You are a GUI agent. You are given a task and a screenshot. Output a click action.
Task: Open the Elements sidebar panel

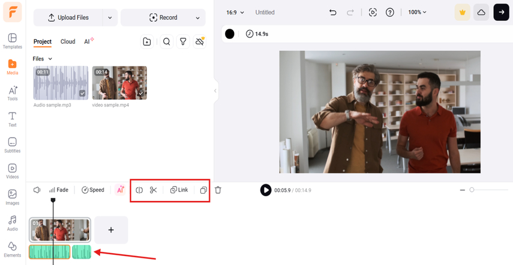tap(13, 249)
